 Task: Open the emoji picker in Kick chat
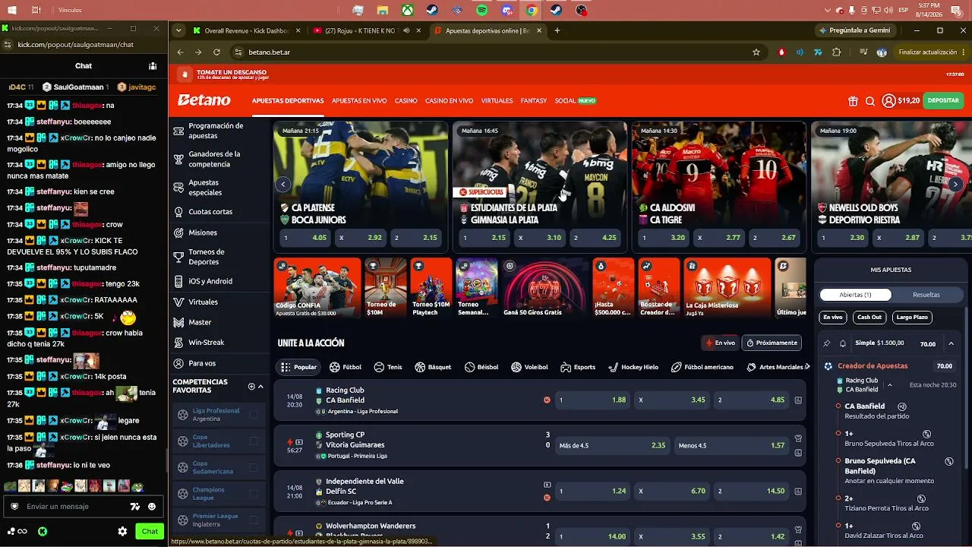[x=152, y=507]
